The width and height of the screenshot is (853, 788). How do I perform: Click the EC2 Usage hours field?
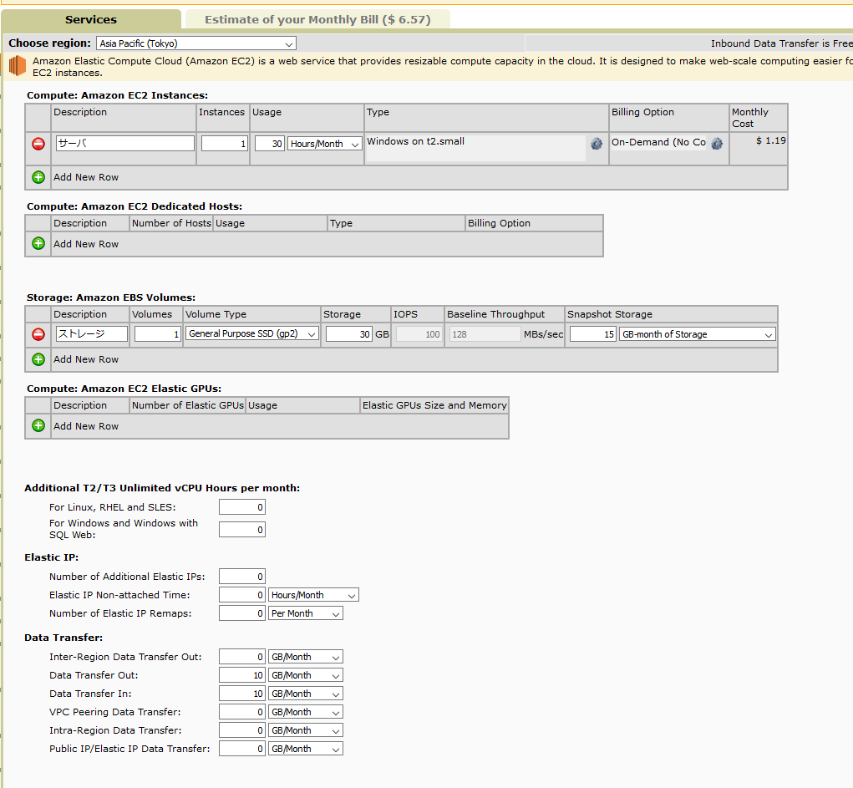(270, 144)
